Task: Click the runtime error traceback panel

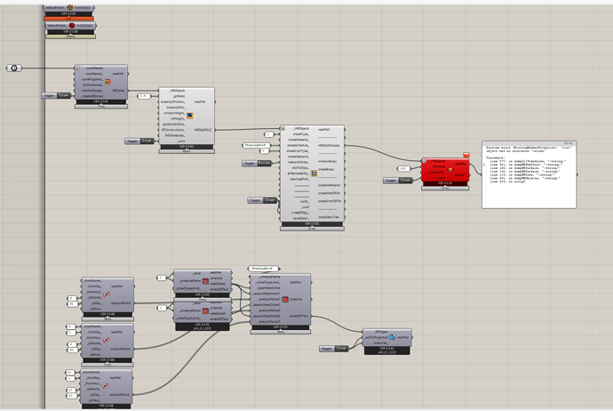Action: coord(529,174)
